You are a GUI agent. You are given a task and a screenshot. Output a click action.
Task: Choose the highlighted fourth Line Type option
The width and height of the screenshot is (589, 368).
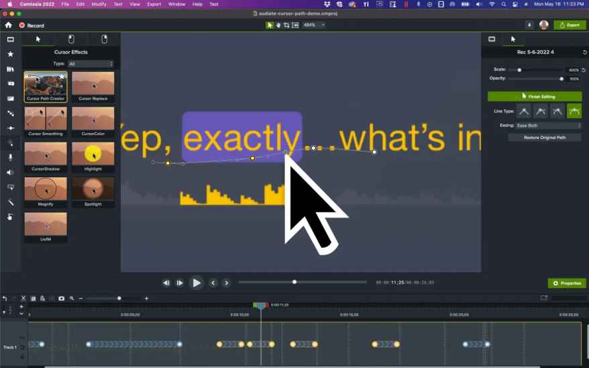coord(574,111)
